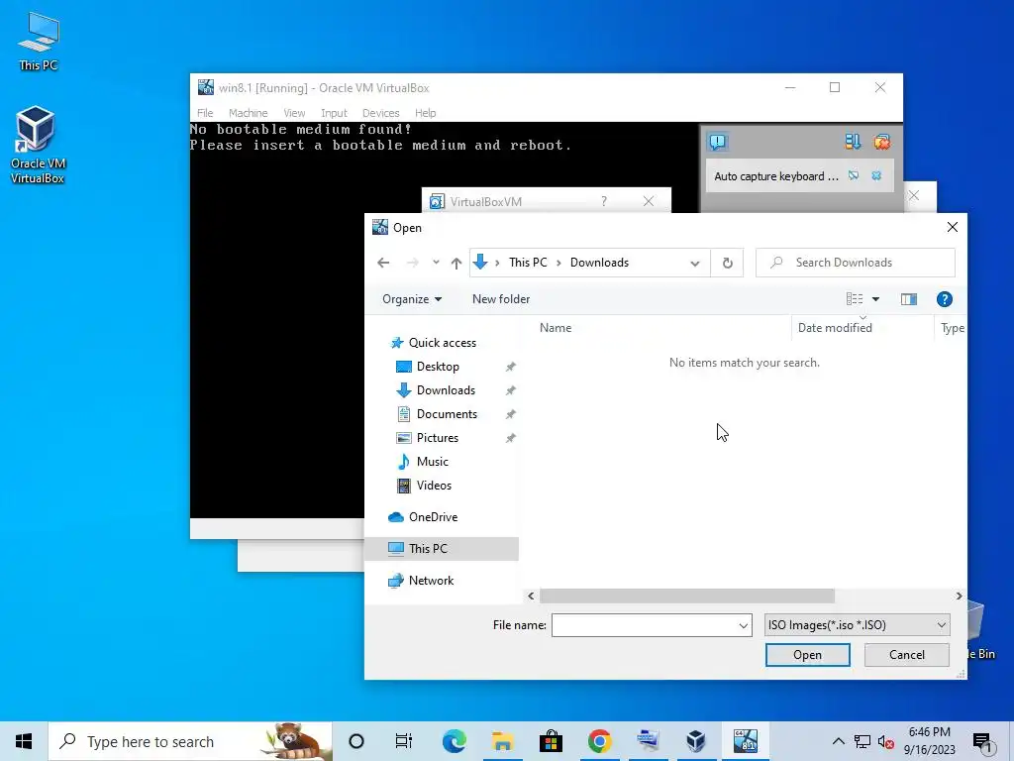The height and width of the screenshot is (761, 1014).
Task: Launch Google Chrome from taskbar
Action: click(x=599, y=741)
